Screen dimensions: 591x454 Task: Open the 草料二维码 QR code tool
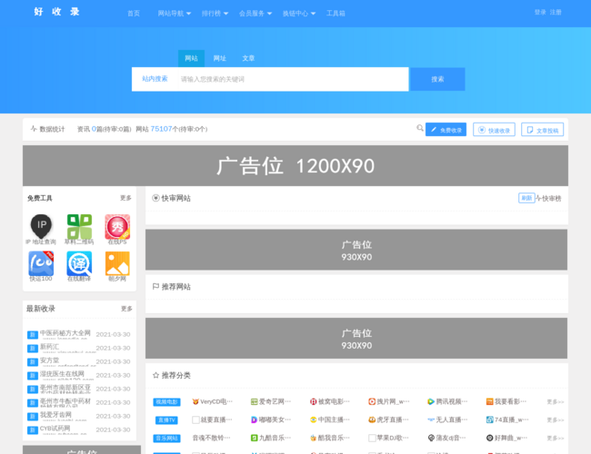(79, 226)
